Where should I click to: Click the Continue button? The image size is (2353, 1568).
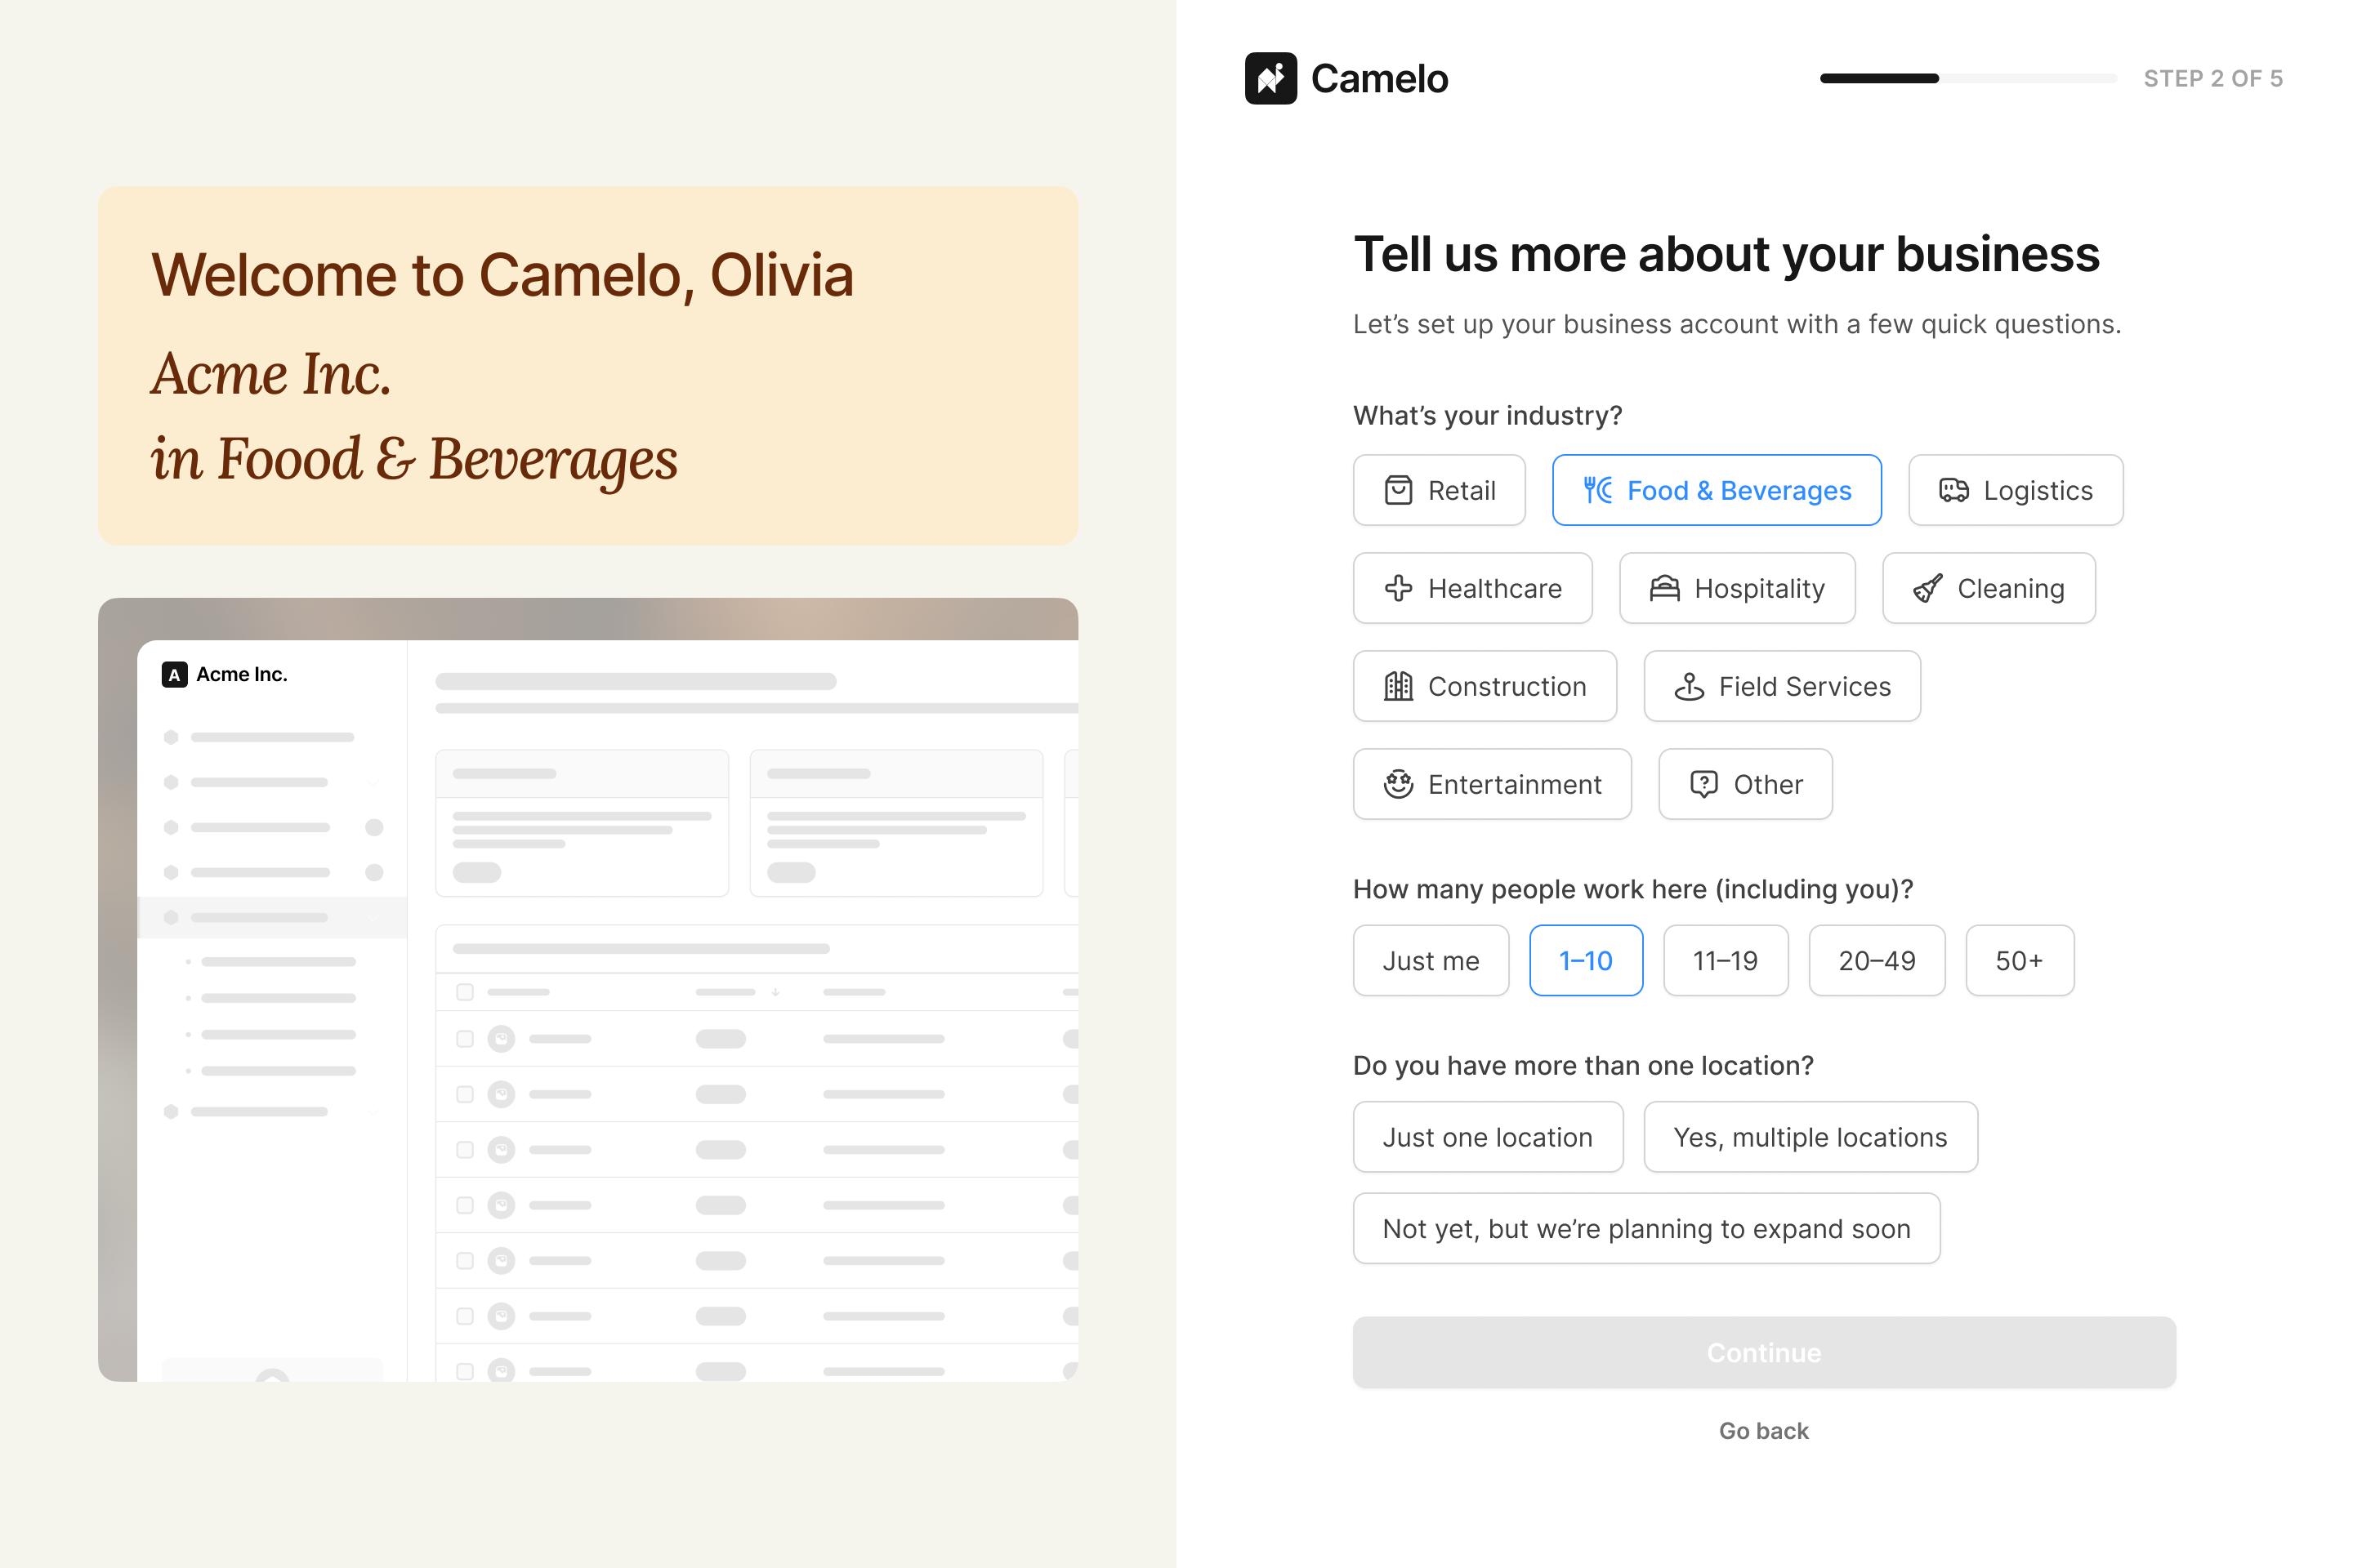1764,1352
